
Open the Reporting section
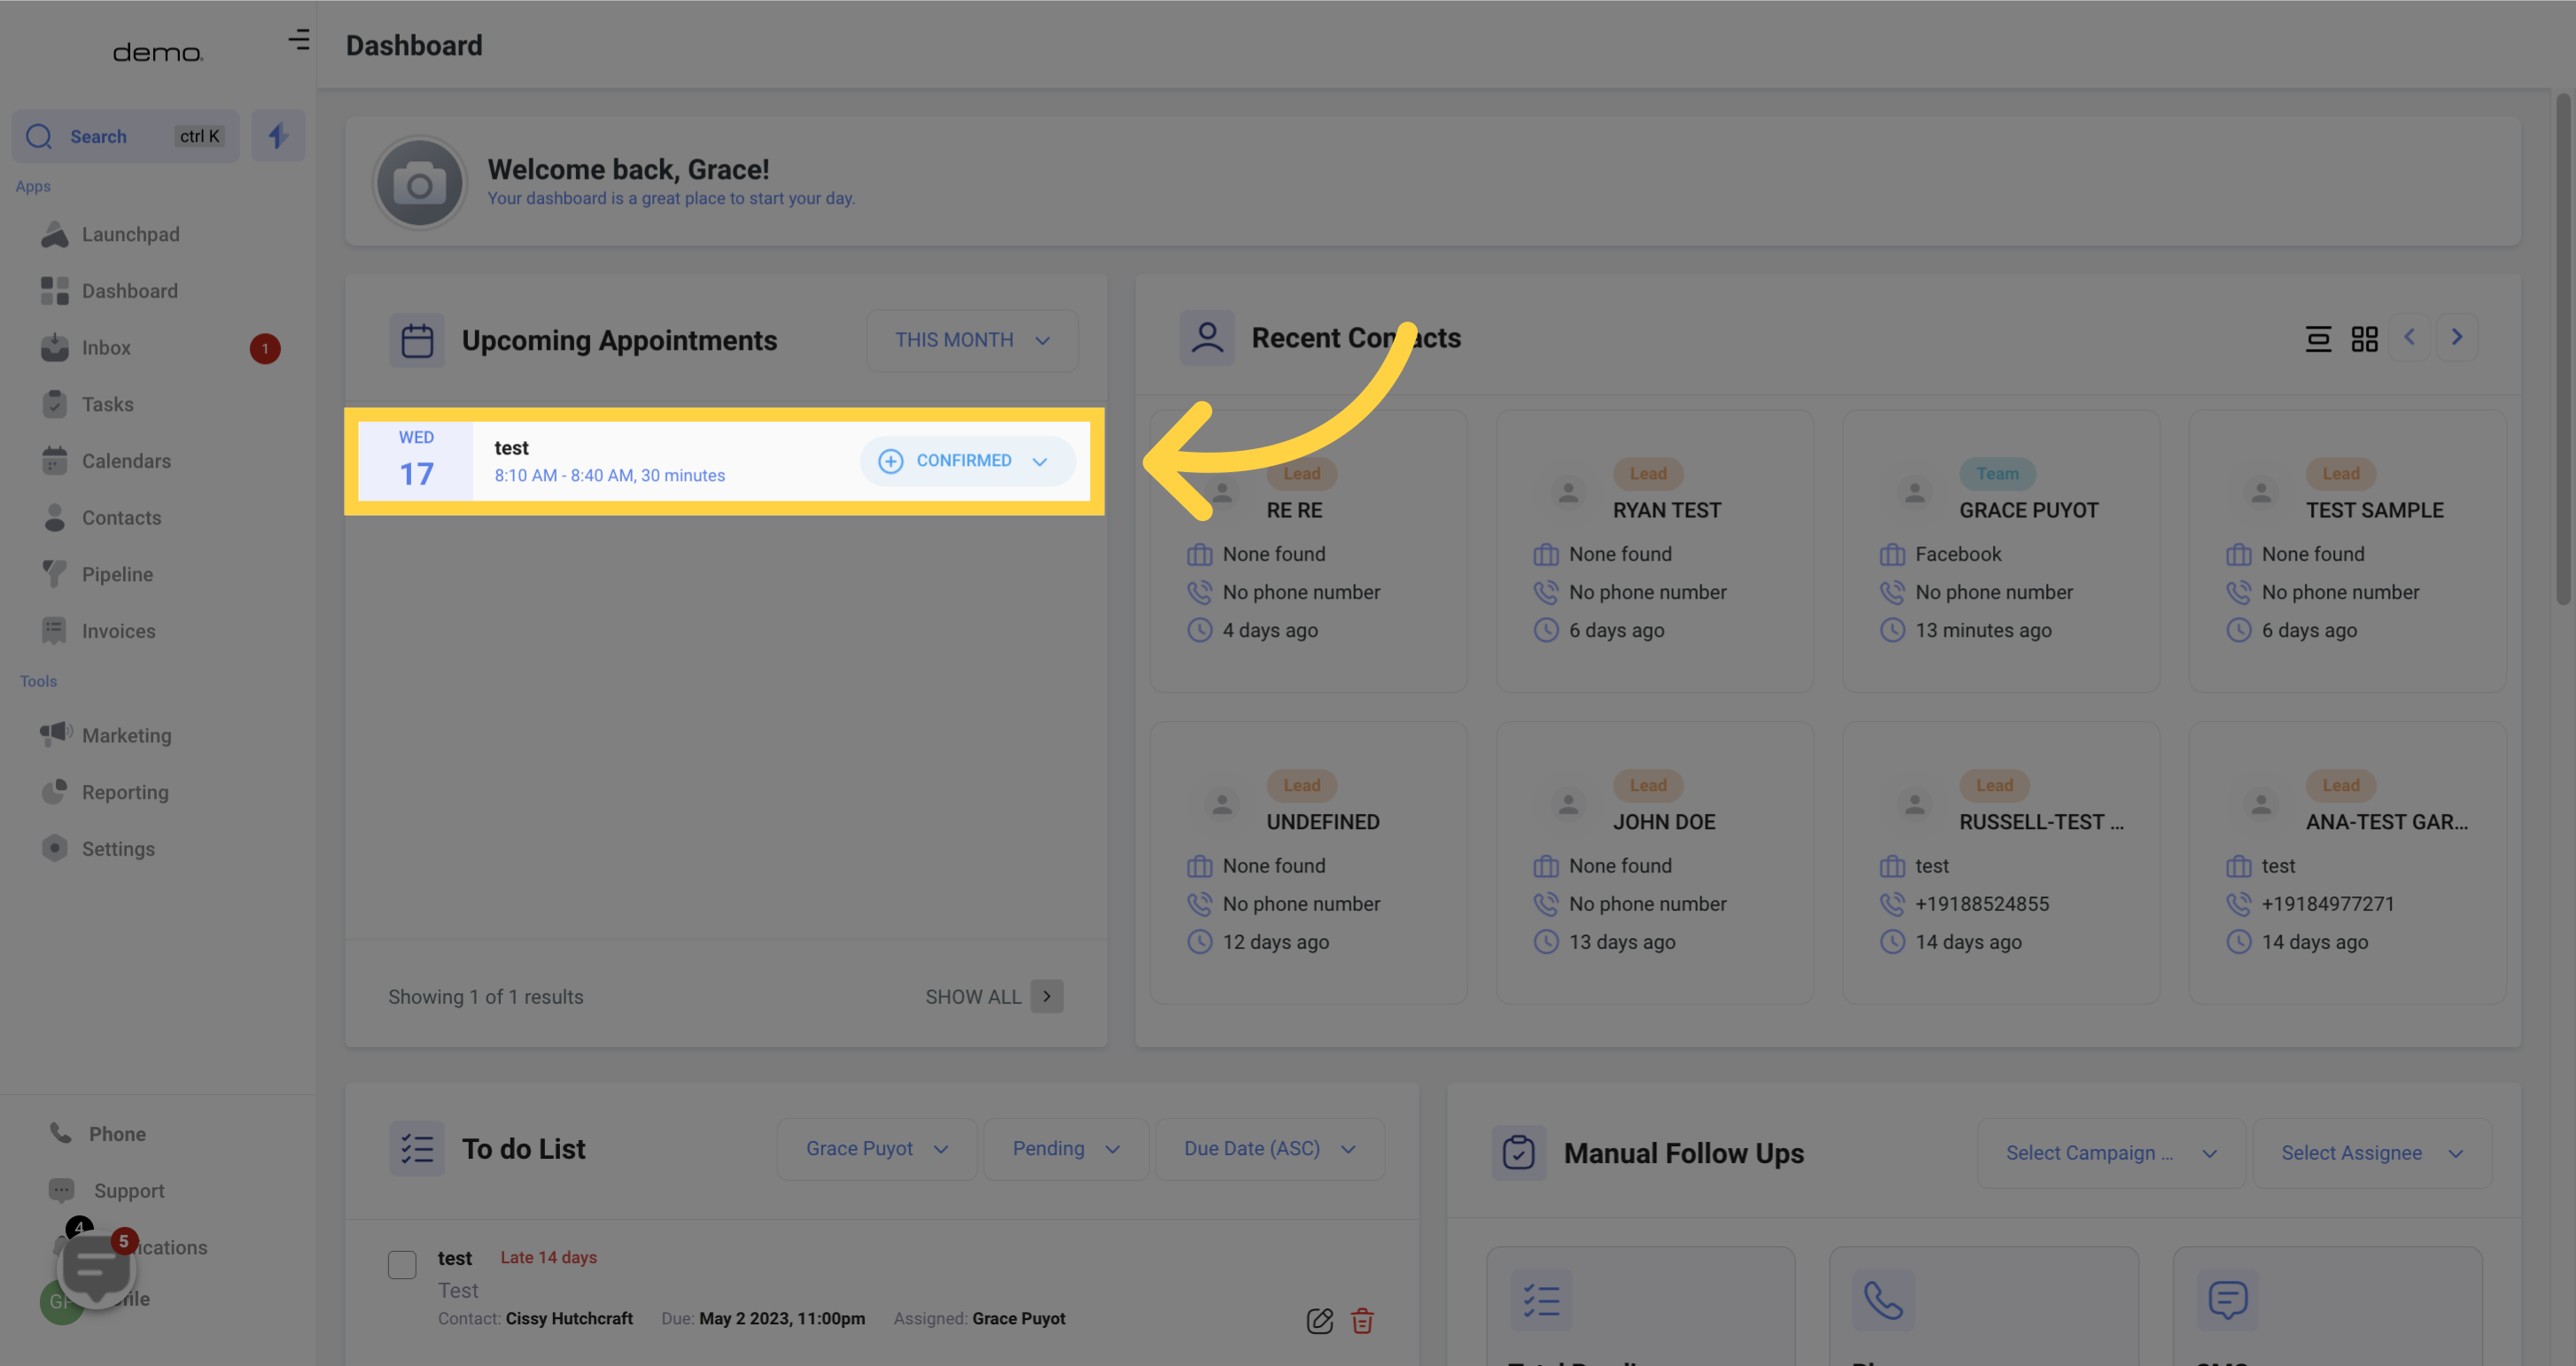[x=124, y=792]
